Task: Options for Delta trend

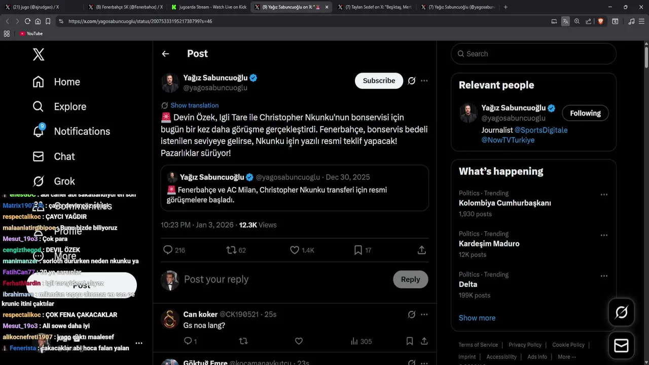Action: [604, 276]
